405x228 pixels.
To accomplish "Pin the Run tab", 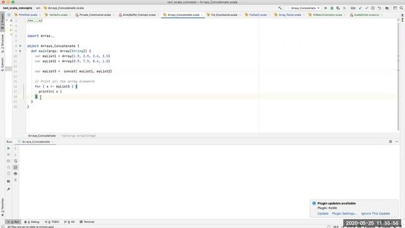I will (8, 189).
